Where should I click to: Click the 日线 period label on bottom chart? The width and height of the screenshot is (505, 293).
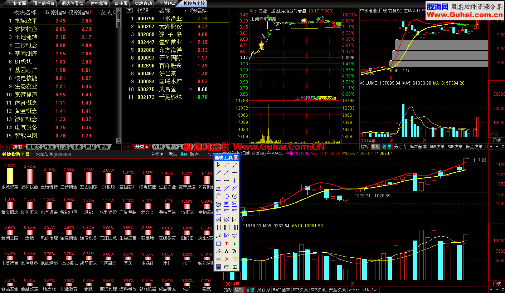(x=497, y=283)
